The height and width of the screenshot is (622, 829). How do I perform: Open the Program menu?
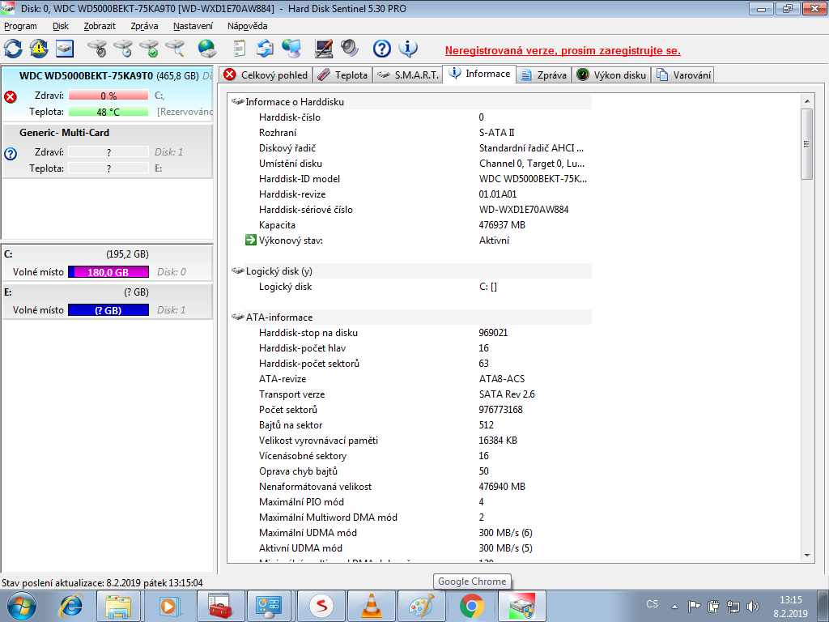[x=20, y=26]
